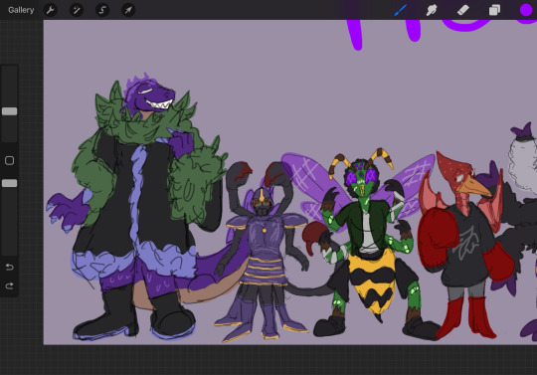Redo the last undone action
Screen dimensions: 537x375
click(x=10, y=285)
